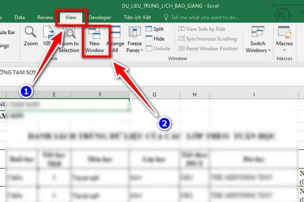Select column F header

[100, 95]
